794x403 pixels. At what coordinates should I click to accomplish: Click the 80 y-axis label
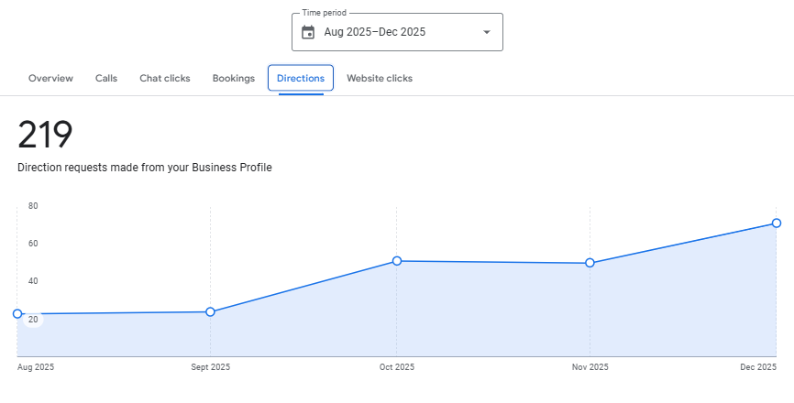33,206
